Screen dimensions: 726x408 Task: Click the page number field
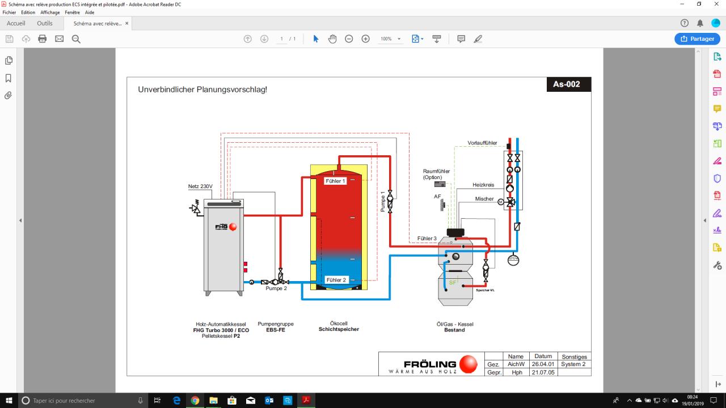(x=281, y=39)
